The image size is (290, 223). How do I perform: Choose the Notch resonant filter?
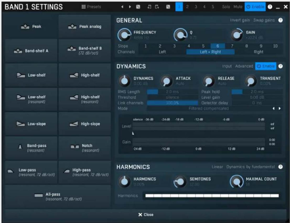pos(85,148)
